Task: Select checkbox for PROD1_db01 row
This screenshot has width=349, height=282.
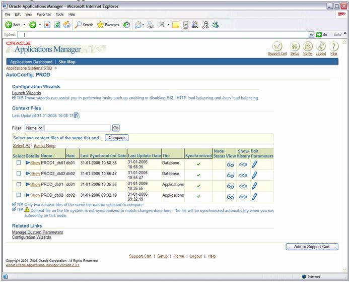Action: pyautogui.click(x=19, y=163)
